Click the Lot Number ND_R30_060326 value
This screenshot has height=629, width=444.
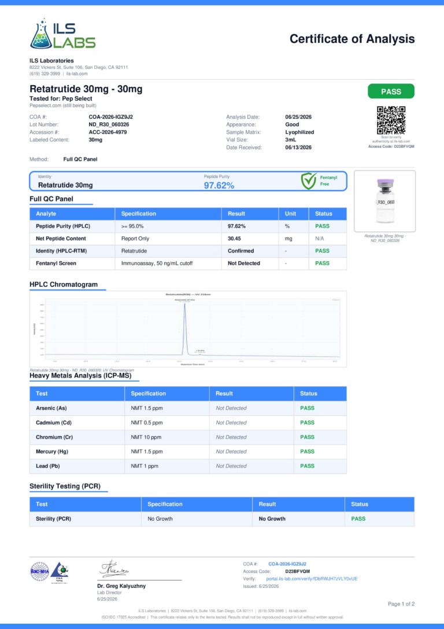(x=109, y=125)
